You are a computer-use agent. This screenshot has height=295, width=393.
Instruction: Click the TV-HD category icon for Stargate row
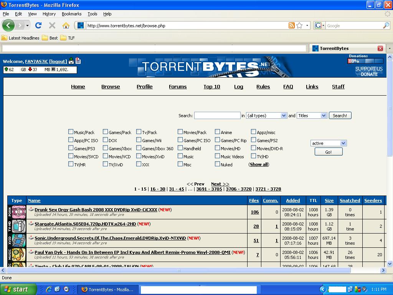pyautogui.click(x=17, y=226)
